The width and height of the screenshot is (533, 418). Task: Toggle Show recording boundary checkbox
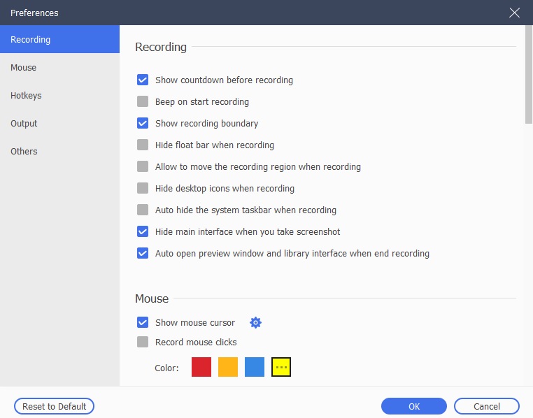click(143, 123)
